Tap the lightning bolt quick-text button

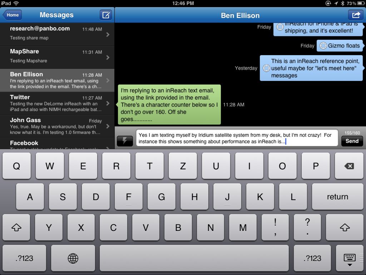click(125, 141)
